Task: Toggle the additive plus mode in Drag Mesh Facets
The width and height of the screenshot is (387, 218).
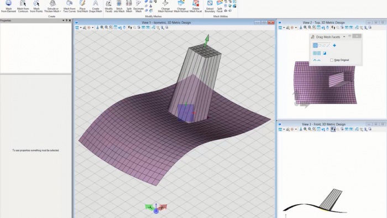Action: 334,45
